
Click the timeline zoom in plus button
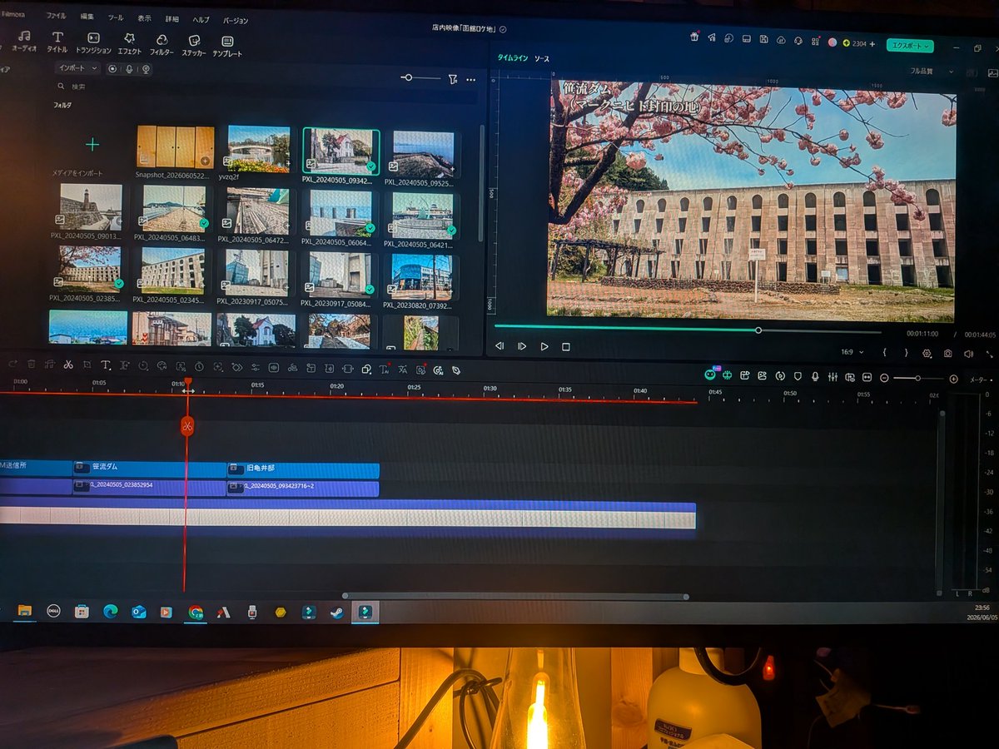[953, 379]
